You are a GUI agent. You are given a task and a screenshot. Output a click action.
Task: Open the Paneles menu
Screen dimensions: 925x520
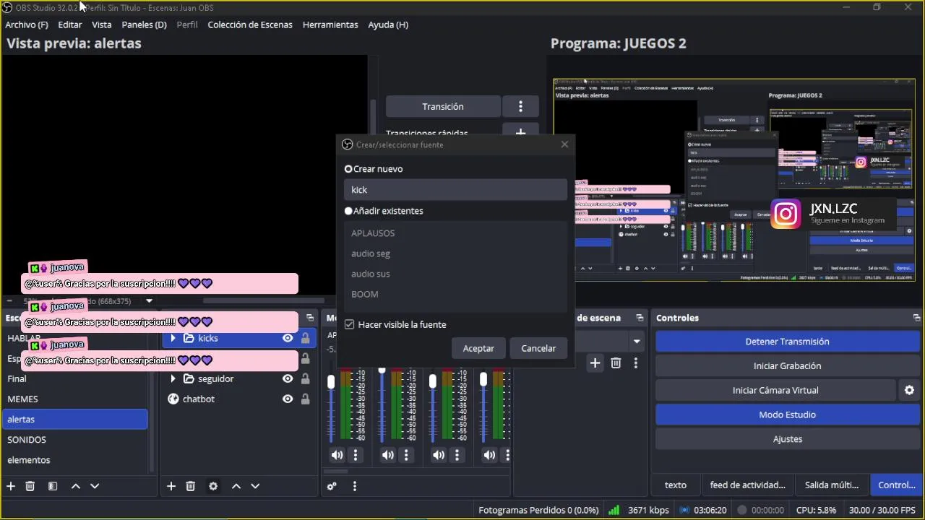(x=145, y=25)
